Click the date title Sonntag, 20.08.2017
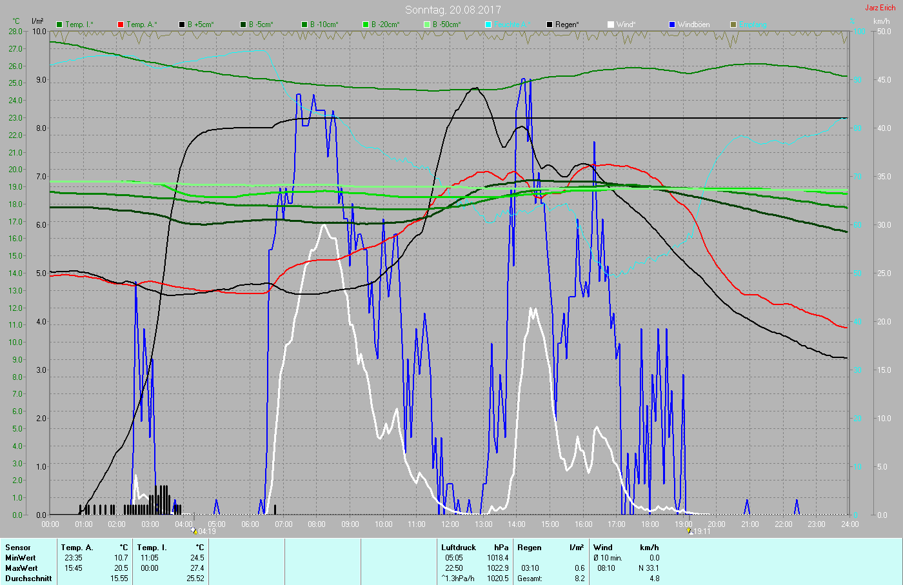Viewport: 903px width, 585px height. tap(453, 10)
